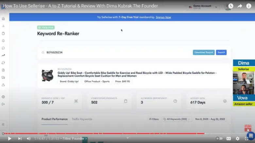Click the search magnifier icon in the ASIN field
Image resolution: width=255 pixels, height=143 pixels.
pyautogui.click(x=43, y=52)
